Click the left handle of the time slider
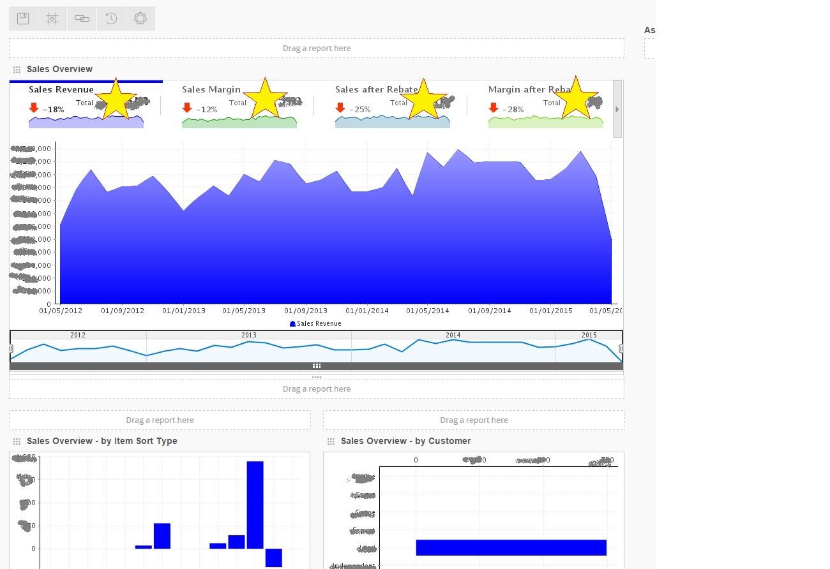Viewport: 830px width, 569px height. point(11,348)
